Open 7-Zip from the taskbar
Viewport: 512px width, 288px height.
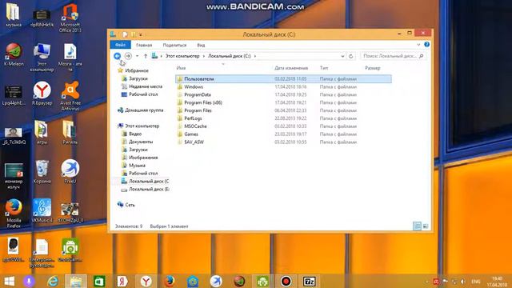tap(309, 281)
